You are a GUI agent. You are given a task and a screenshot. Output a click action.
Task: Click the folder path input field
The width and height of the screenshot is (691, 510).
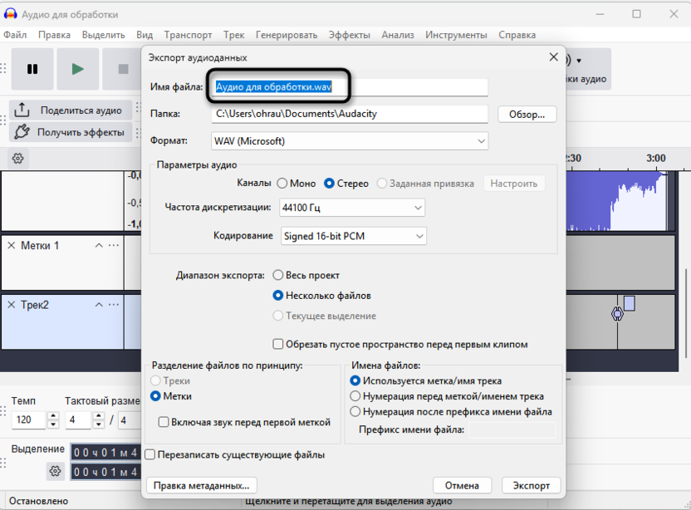[350, 114]
